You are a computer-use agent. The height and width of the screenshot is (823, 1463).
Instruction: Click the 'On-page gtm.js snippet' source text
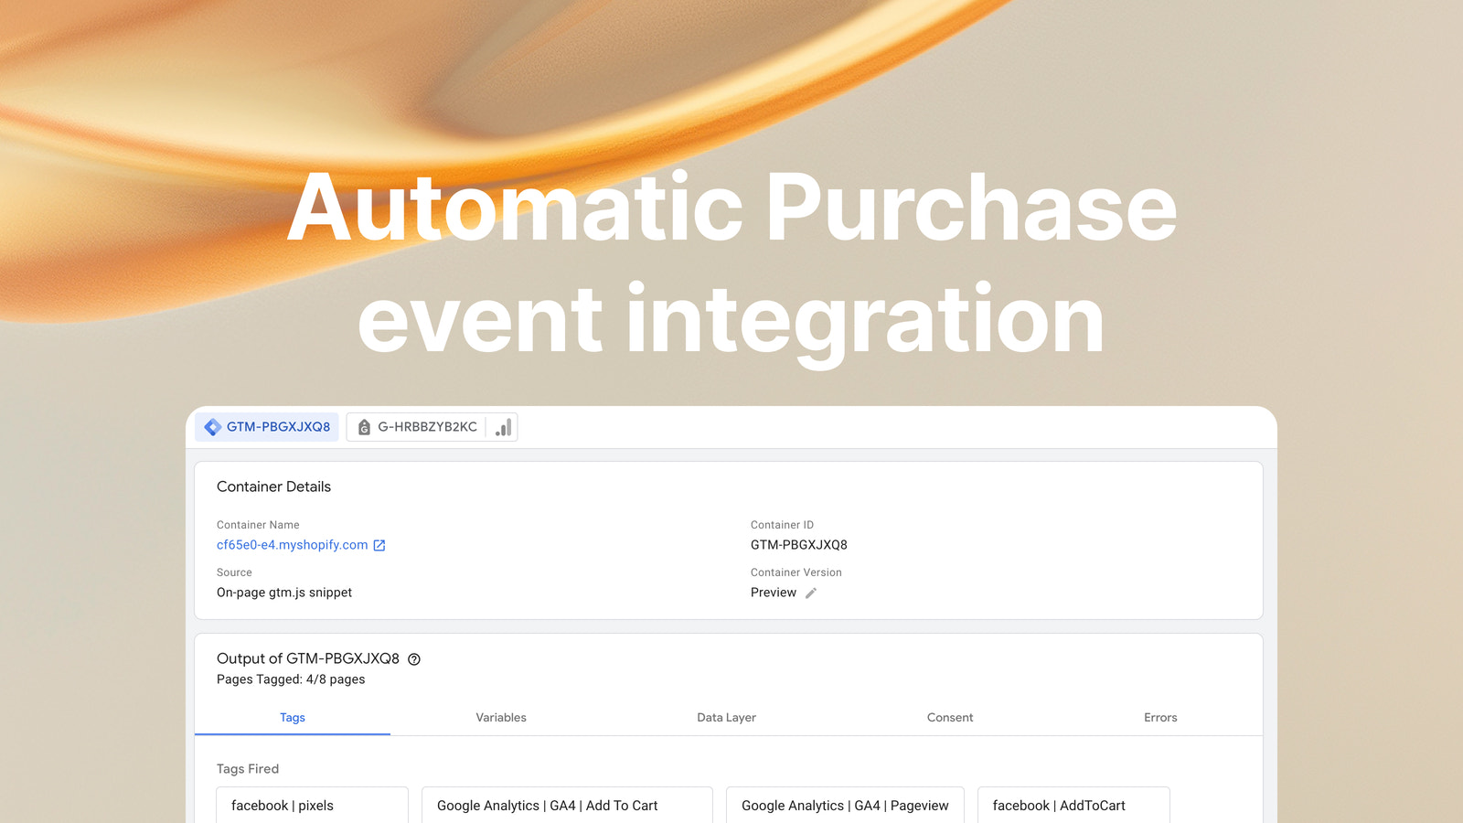pos(284,593)
